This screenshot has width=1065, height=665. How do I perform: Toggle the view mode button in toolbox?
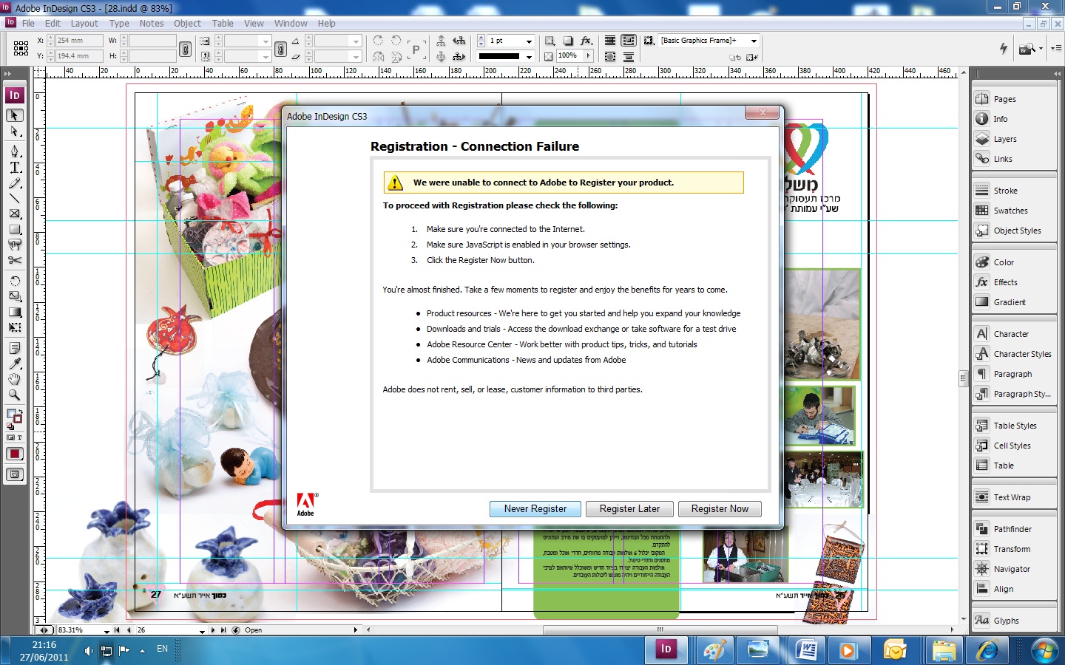click(15, 474)
